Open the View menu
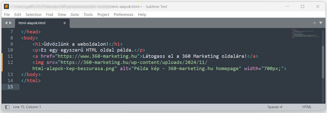Screen dimensions: 327x113 click(x=62, y=14)
